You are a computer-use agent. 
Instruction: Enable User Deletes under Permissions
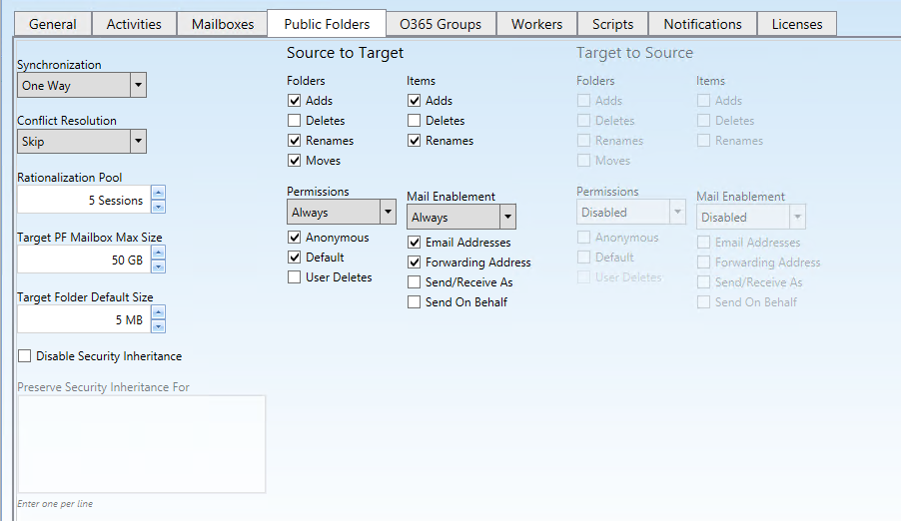pos(295,277)
